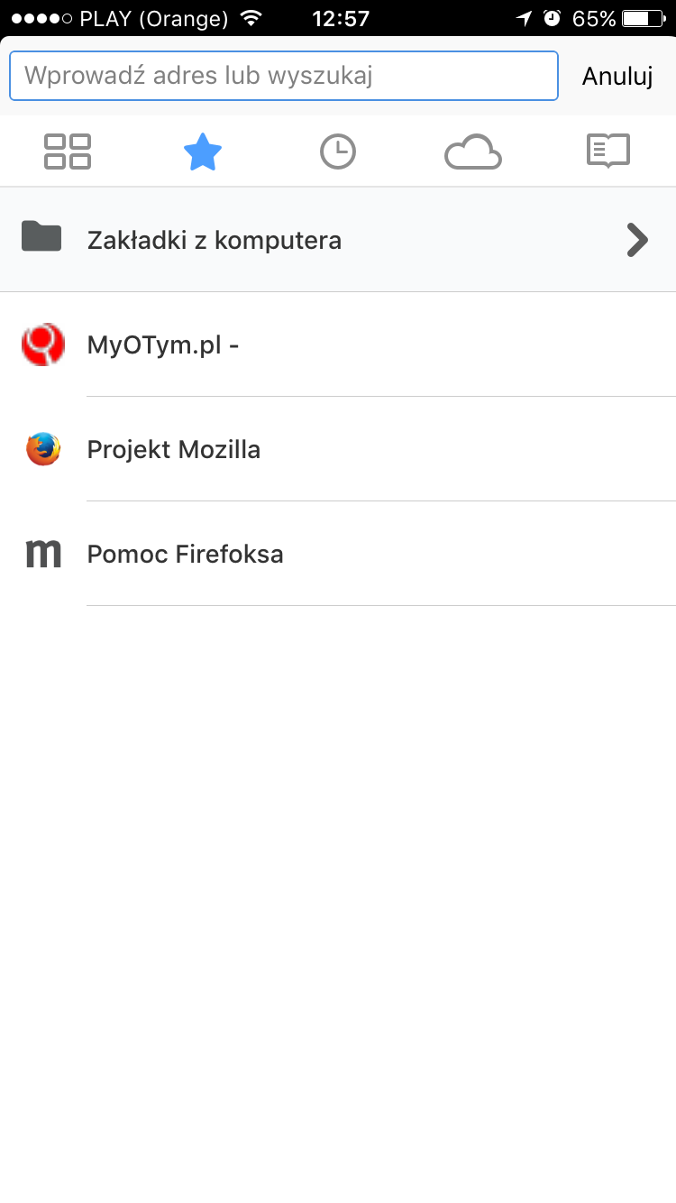Image resolution: width=676 pixels, height=1203 pixels.
Task: Tap the folder icon for Zakładki z komputera
Action: pyautogui.click(x=41, y=236)
